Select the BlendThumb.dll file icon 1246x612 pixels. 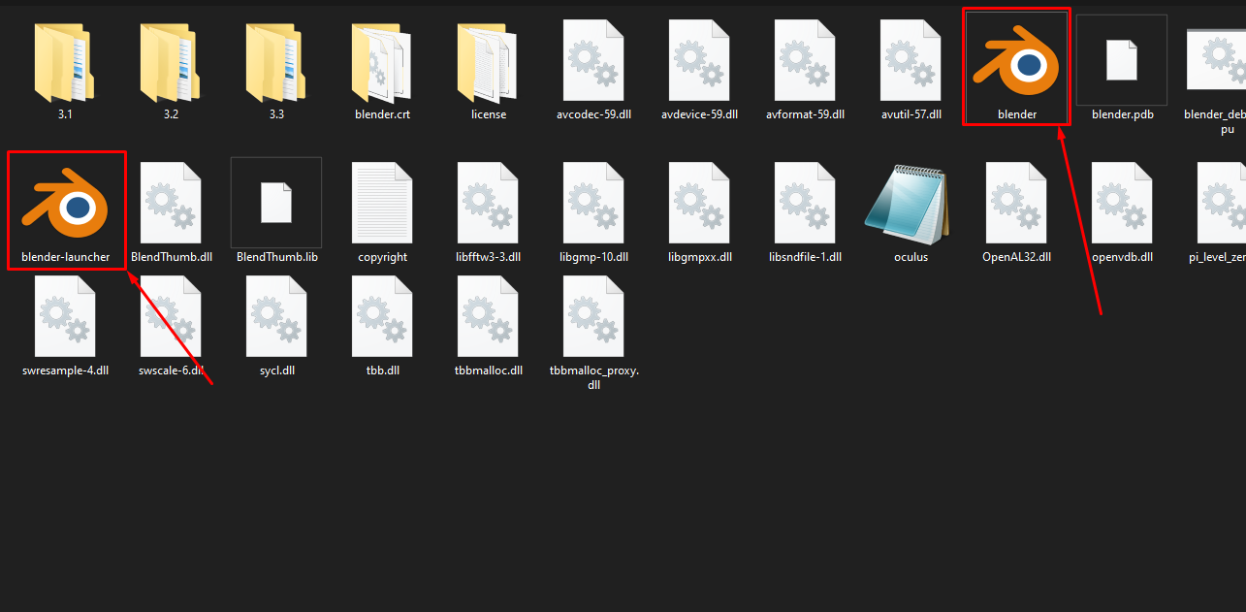tap(171, 204)
